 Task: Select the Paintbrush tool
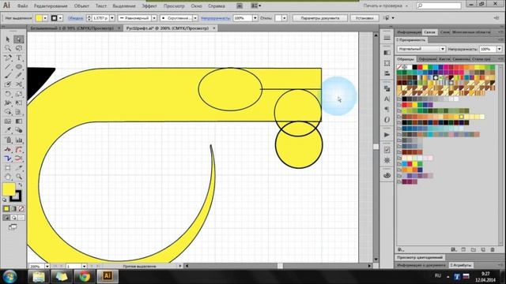[x=8, y=76]
